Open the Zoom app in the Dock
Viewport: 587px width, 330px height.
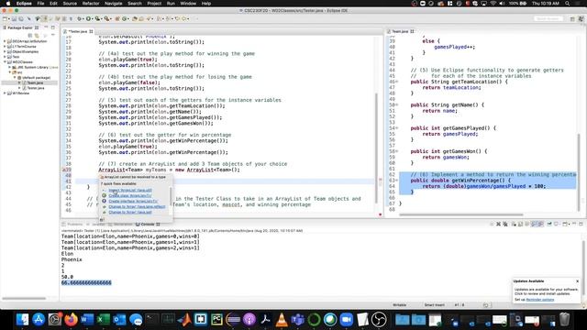pos(347,319)
